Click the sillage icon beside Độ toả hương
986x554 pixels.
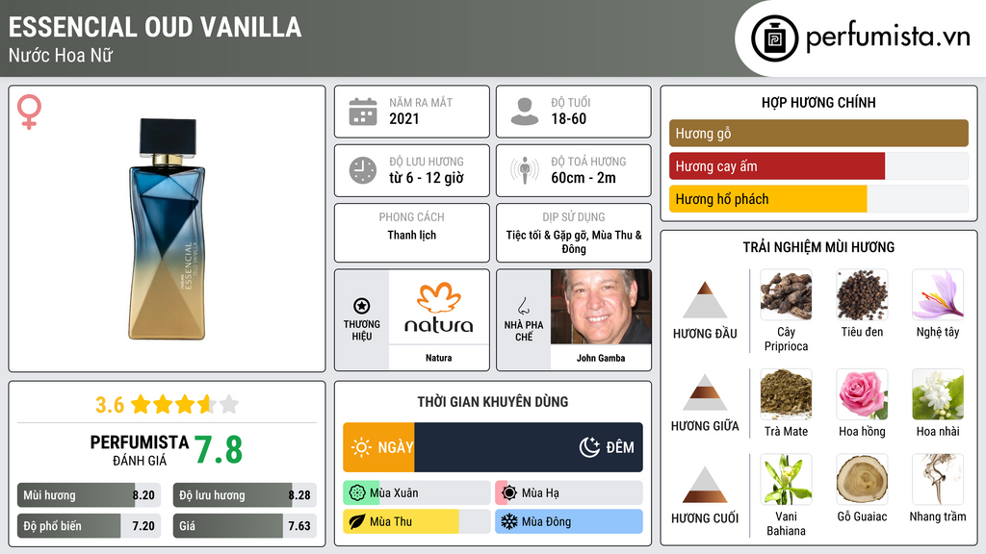tap(525, 170)
